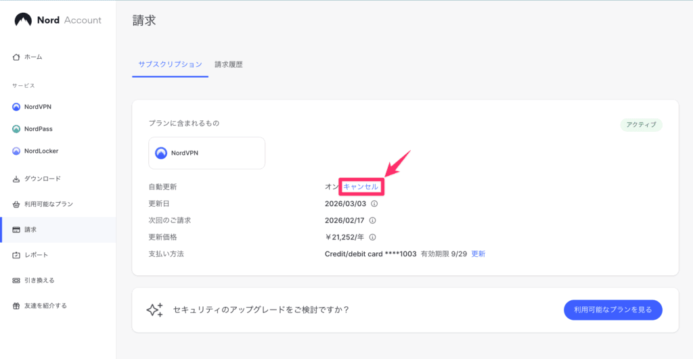This screenshot has width=693, height=359.
Task: Click the sparkle icon in the upgrade banner
Action: pyautogui.click(x=155, y=310)
